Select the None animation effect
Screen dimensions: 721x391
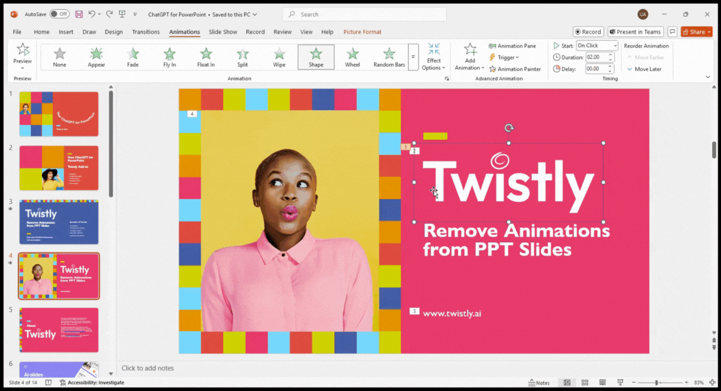coord(59,57)
